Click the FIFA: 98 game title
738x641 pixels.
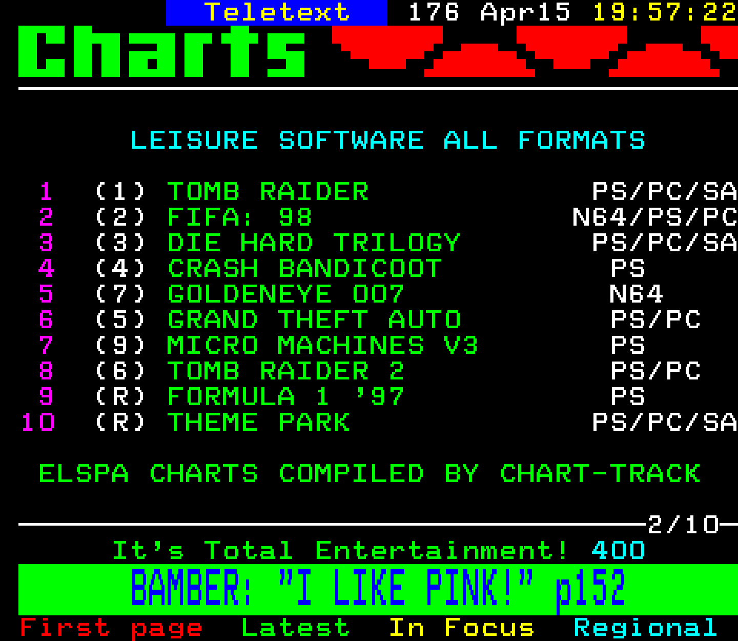pyautogui.click(x=240, y=217)
